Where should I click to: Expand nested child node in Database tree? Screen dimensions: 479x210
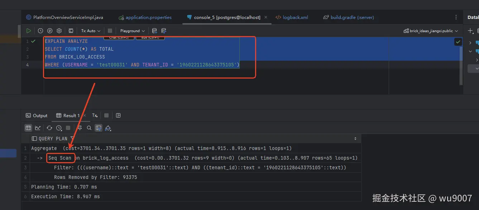[477, 60]
